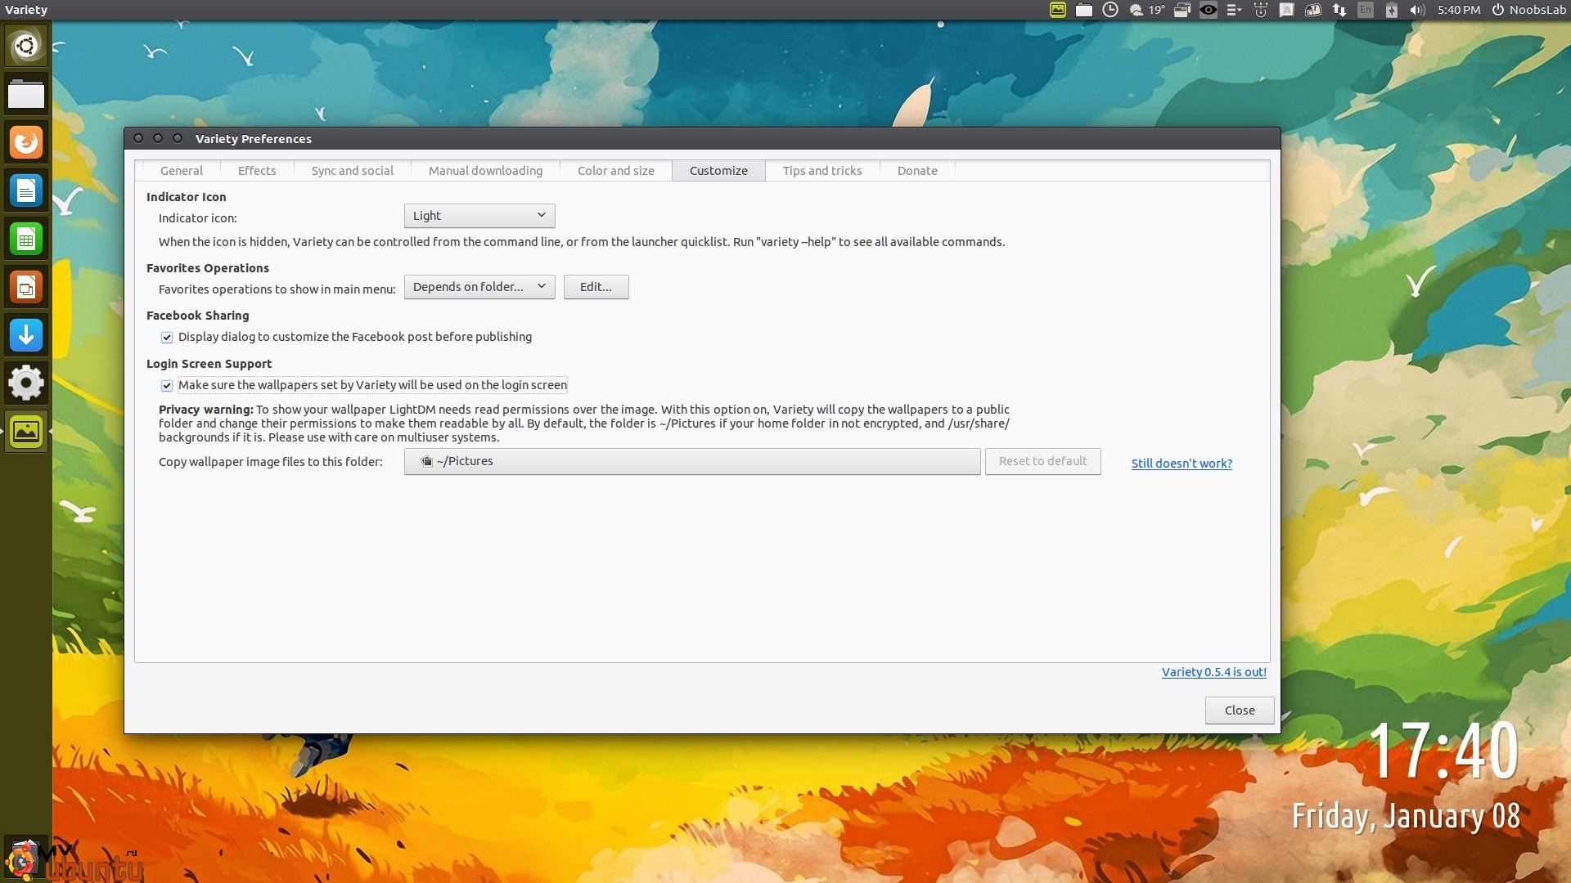Open the network connections indicator
This screenshot has width=1571, height=883.
tap(1339, 10)
